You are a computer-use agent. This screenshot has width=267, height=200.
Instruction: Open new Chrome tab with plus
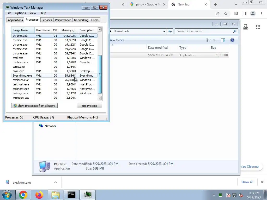point(216,4)
